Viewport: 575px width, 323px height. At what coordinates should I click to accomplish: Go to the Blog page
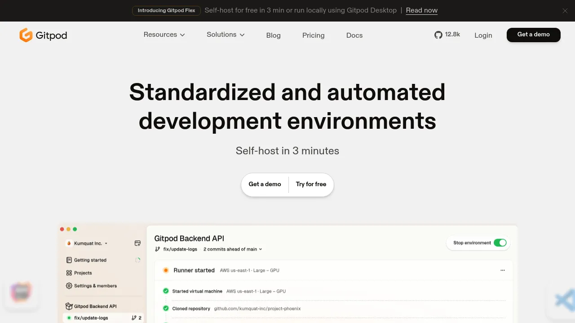pyautogui.click(x=273, y=35)
